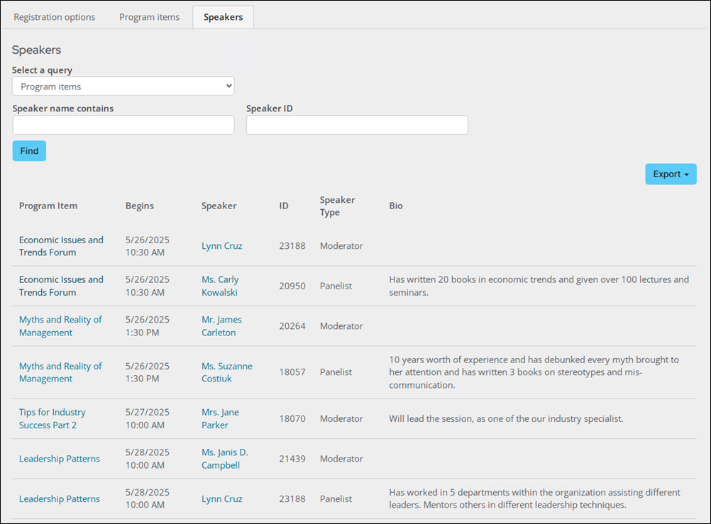Open Ms. Suzanne Costiuk speaker profile
This screenshot has width=711, height=524.
point(227,372)
